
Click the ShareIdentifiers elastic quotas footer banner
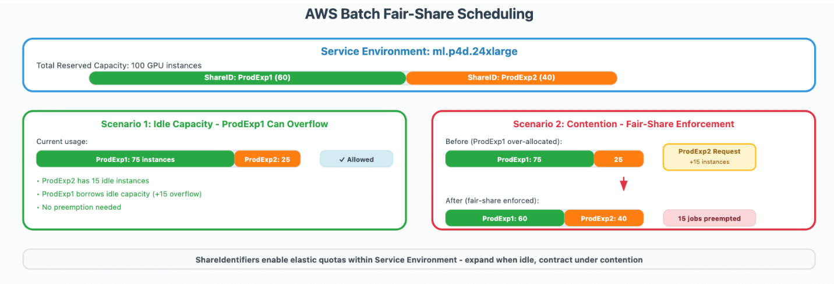click(x=419, y=260)
